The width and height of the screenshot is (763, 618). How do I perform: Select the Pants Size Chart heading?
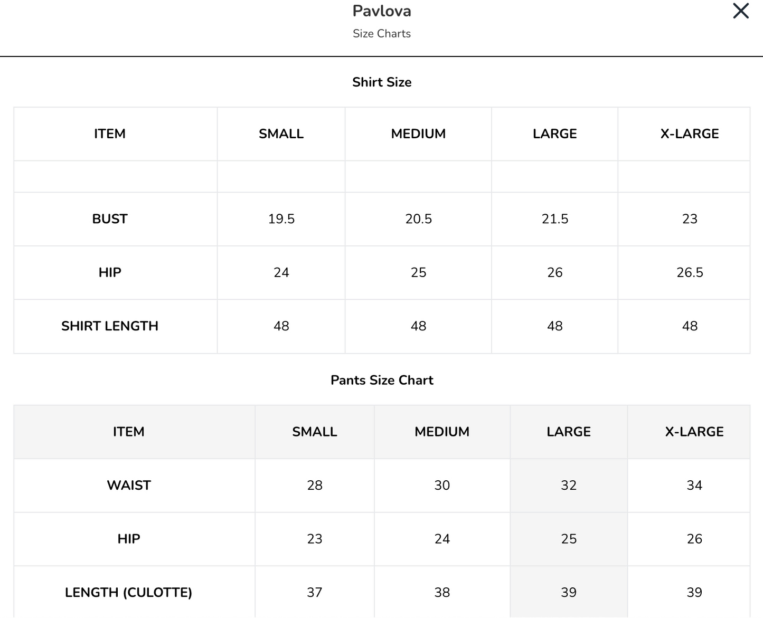[382, 380]
